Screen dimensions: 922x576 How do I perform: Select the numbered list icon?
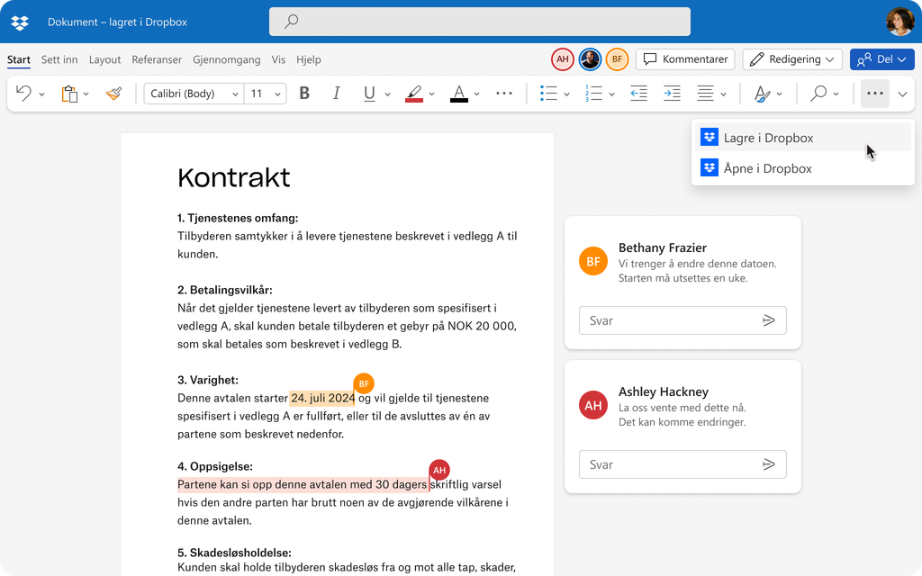click(594, 93)
